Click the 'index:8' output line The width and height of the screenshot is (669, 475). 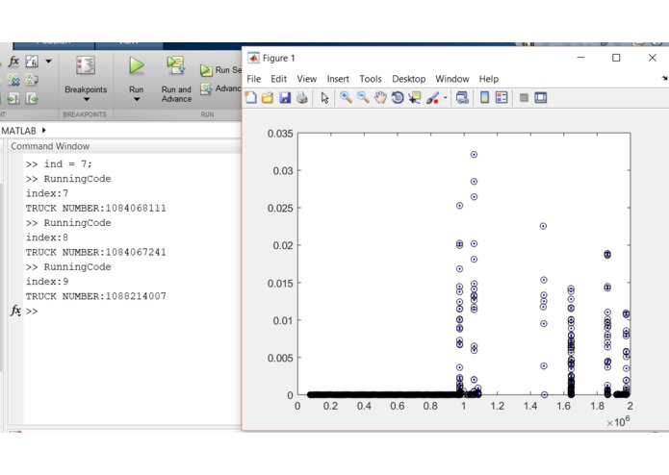click(47, 237)
